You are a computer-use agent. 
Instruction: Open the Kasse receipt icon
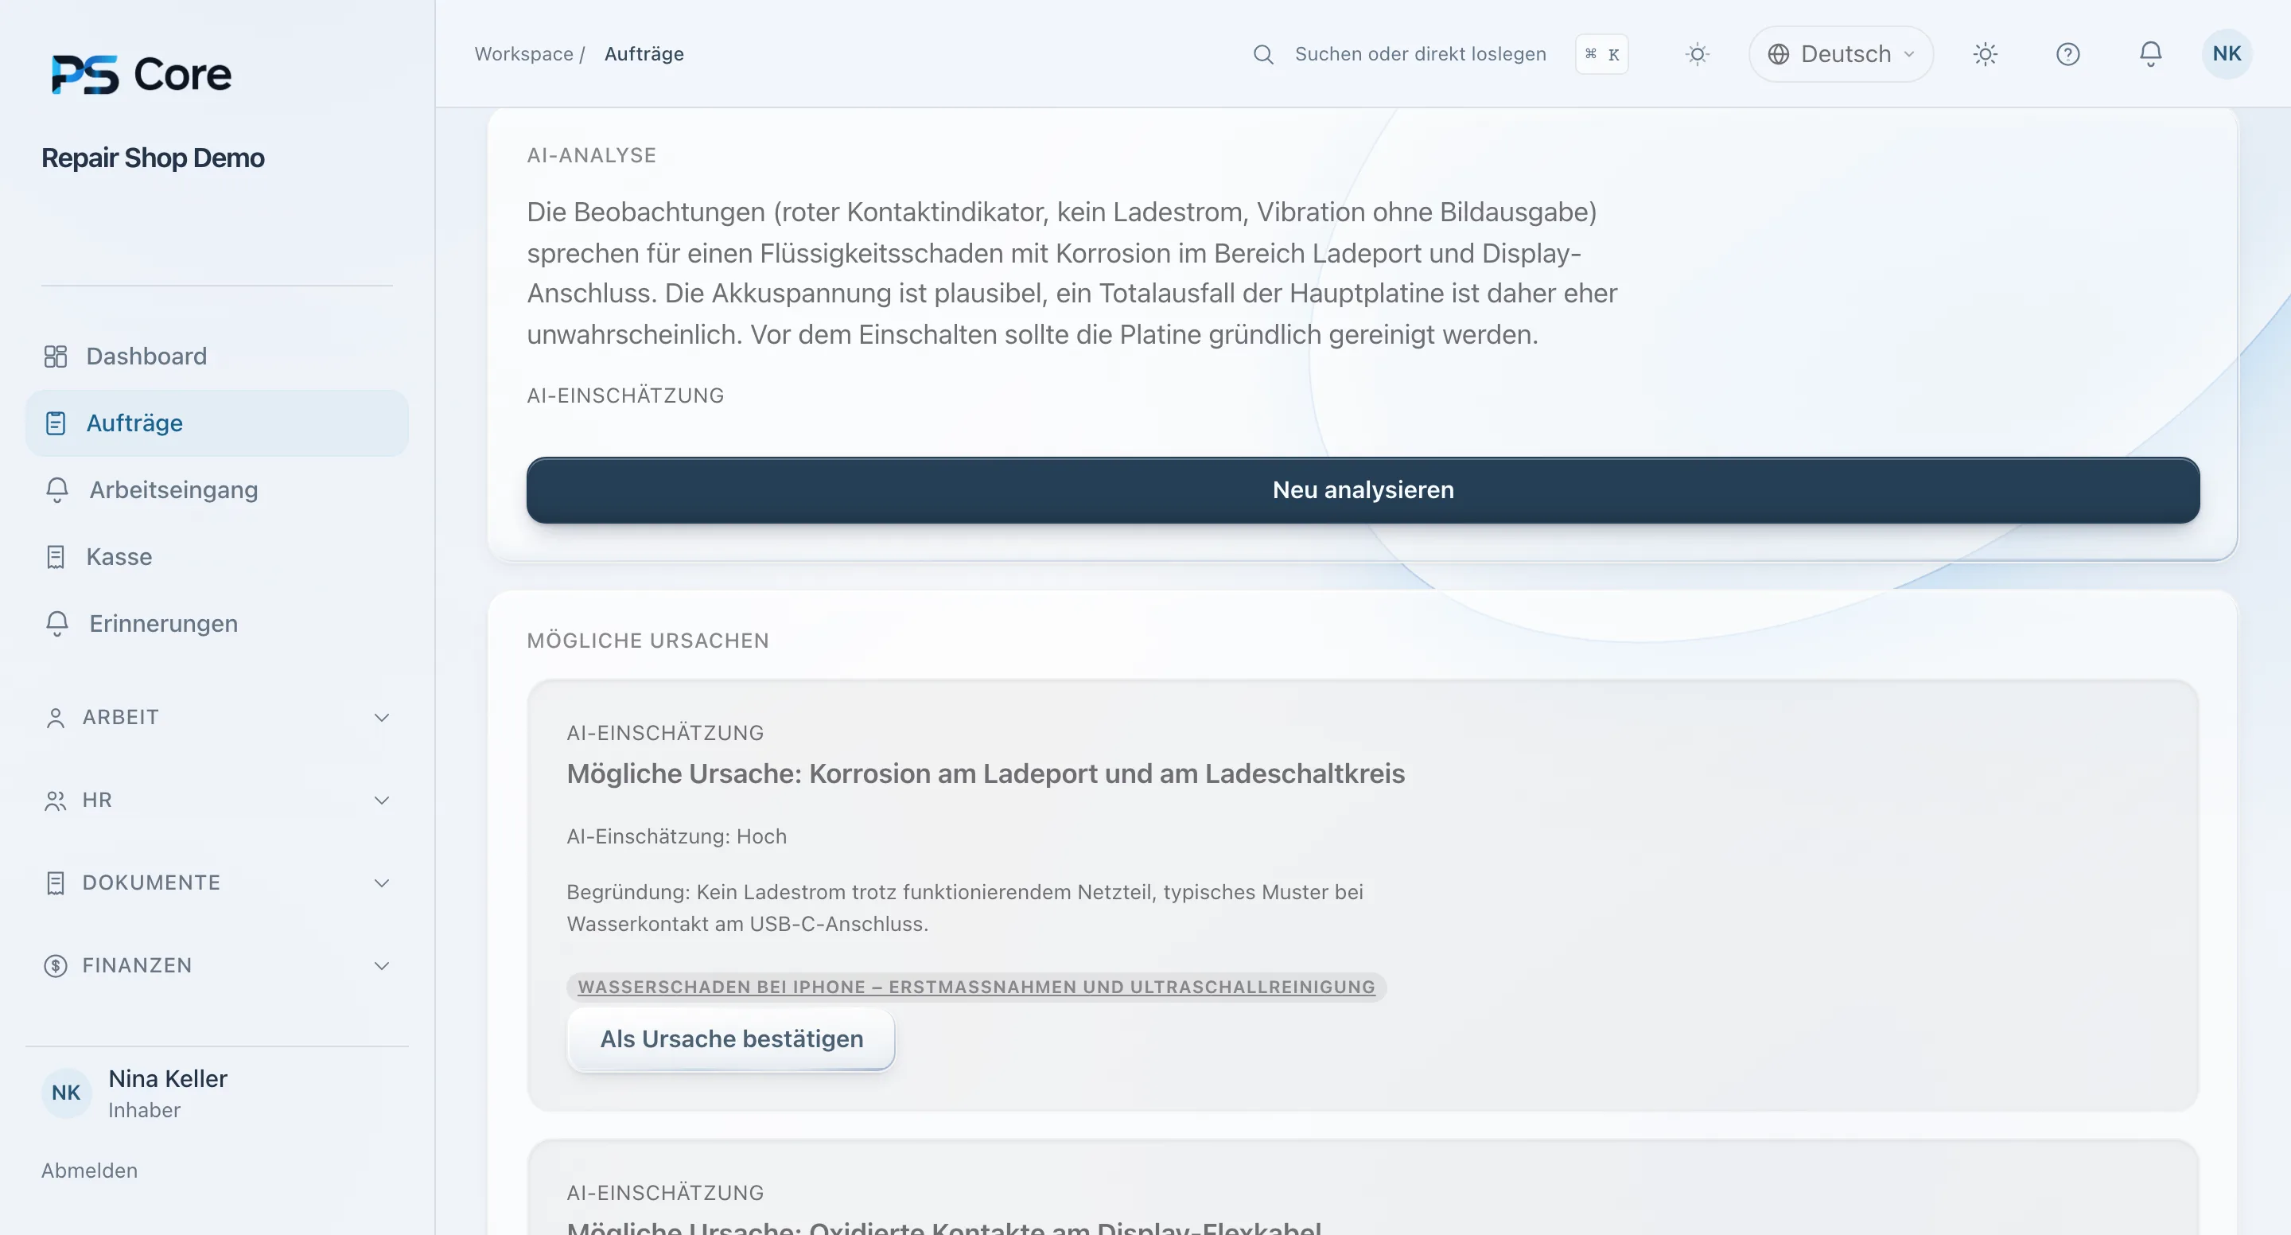coord(55,557)
